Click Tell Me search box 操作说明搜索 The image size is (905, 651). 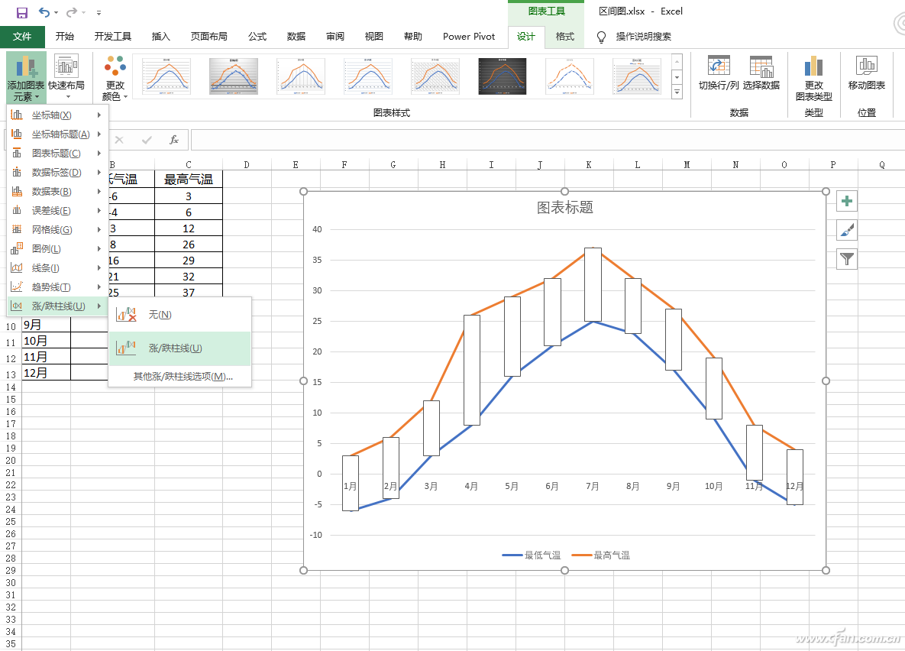[643, 37]
